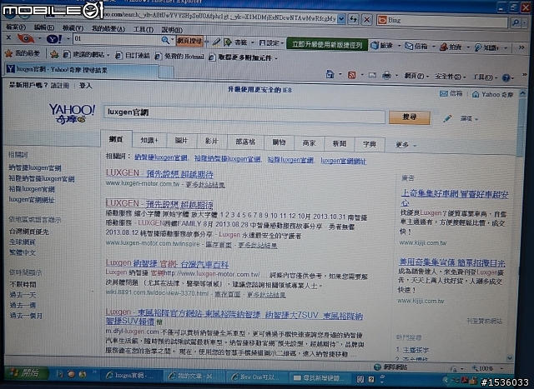534x389 pixels.
Task: Click the 拍賣 auction icon in toolbar
Action: coord(443,47)
